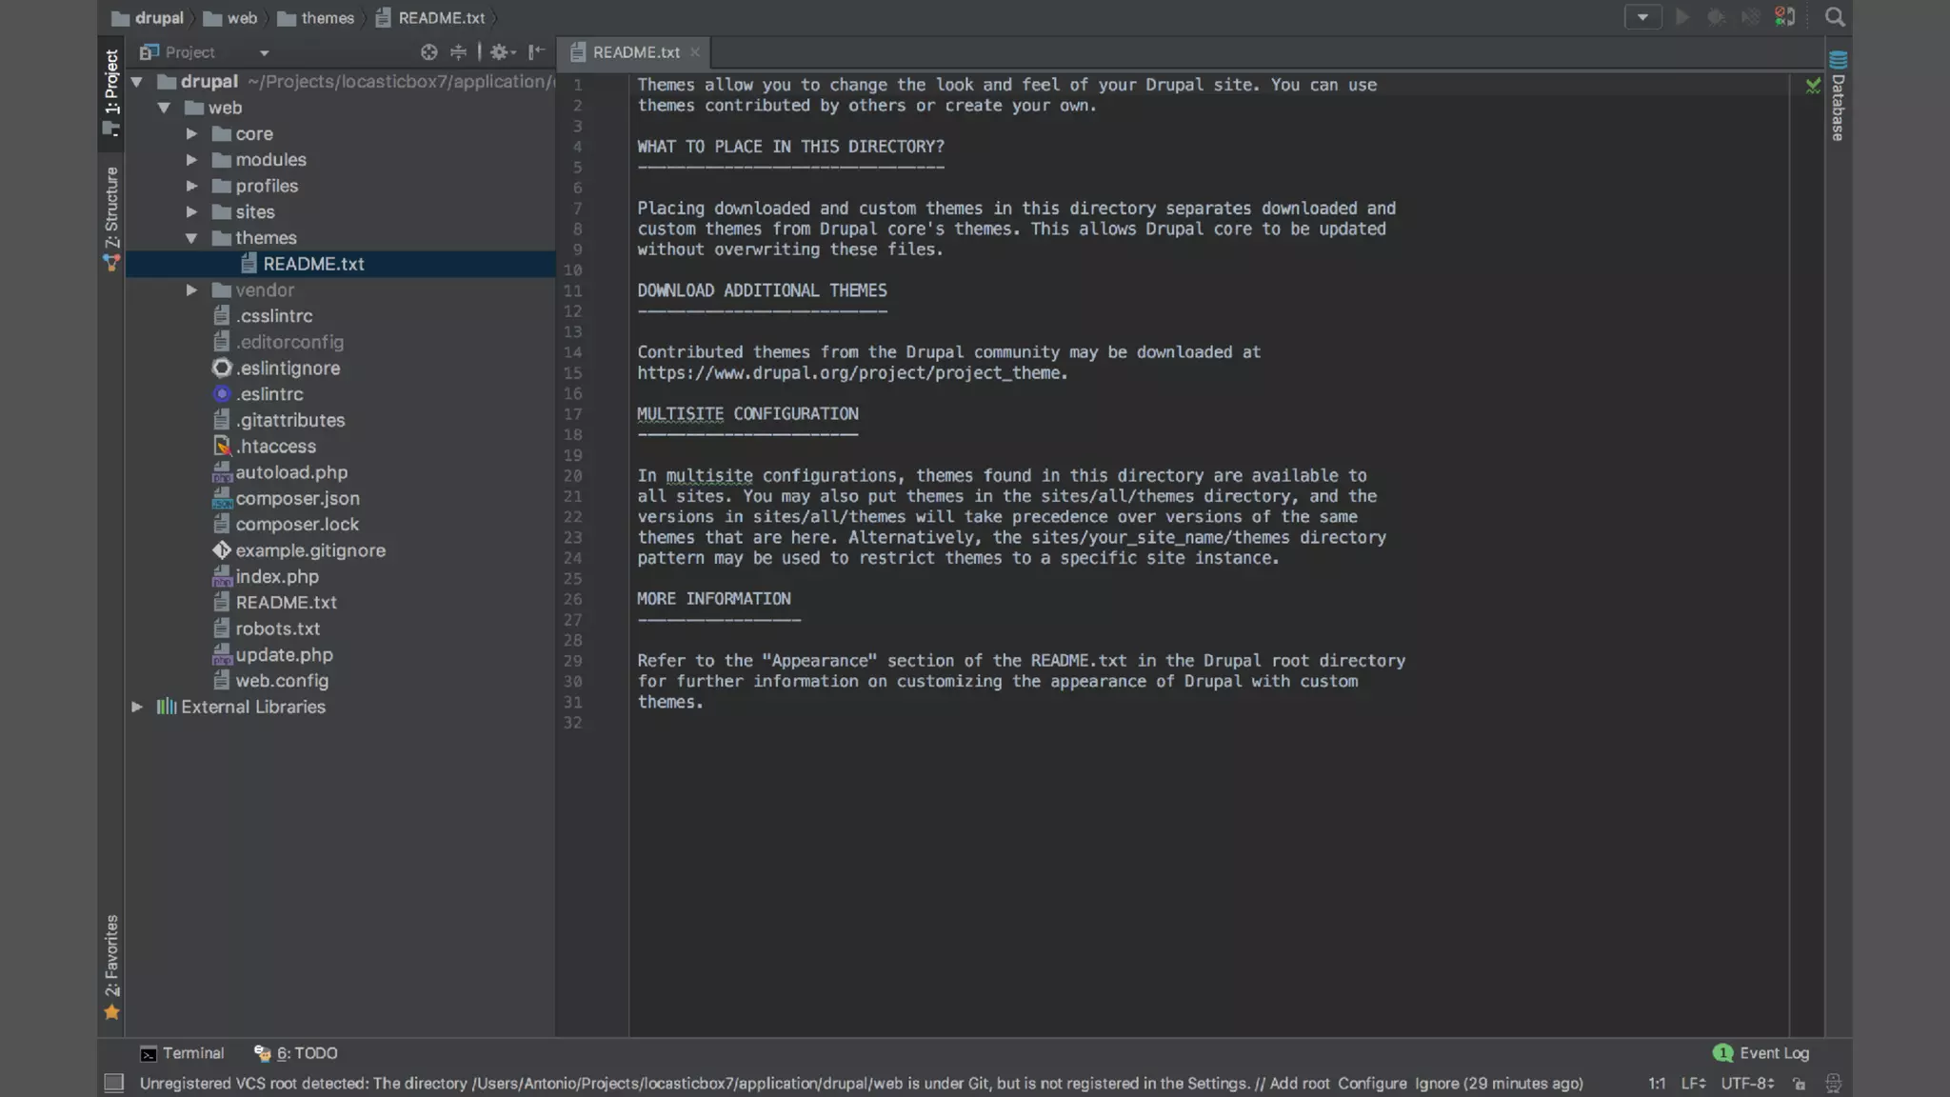Hide the Project panel with hide icon
1950x1097 pixels.
coord(537,52)
